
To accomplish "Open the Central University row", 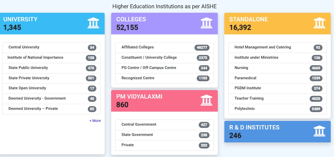I will coord(51,48).
